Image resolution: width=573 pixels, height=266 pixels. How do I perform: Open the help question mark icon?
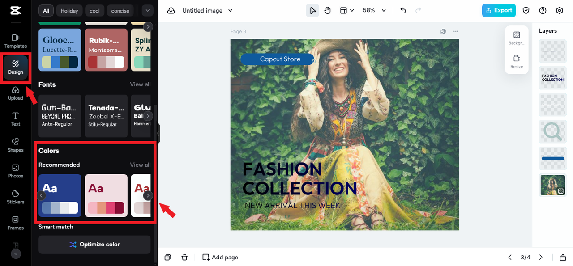tap(543, 11)
